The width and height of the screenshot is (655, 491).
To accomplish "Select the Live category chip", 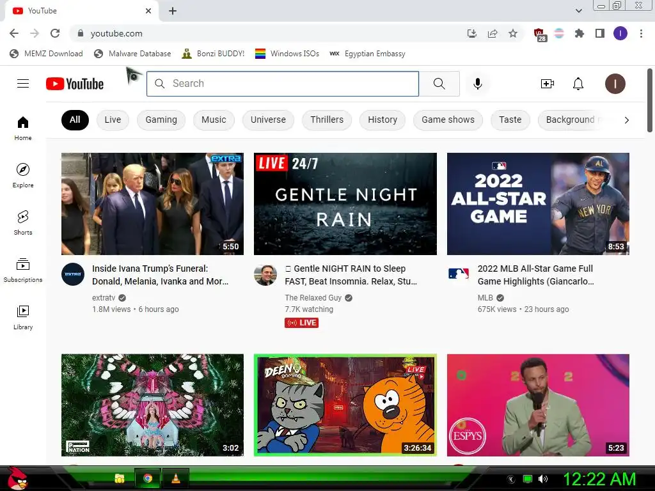I will (x=113, y=120).
